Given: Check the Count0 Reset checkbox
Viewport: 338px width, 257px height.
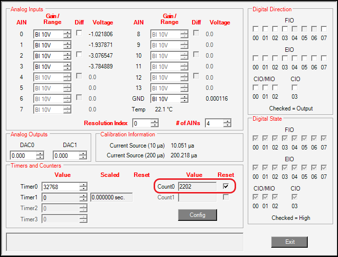Looking at the screenshot, I should click(x=225, y=186).
